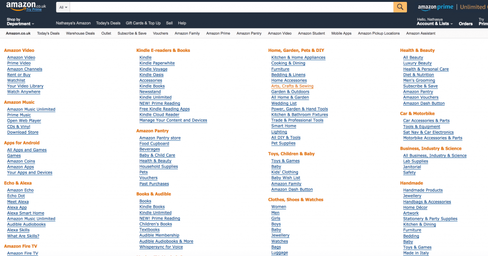
Task: Open Pet Supplies link
Action: click(283, 143)
